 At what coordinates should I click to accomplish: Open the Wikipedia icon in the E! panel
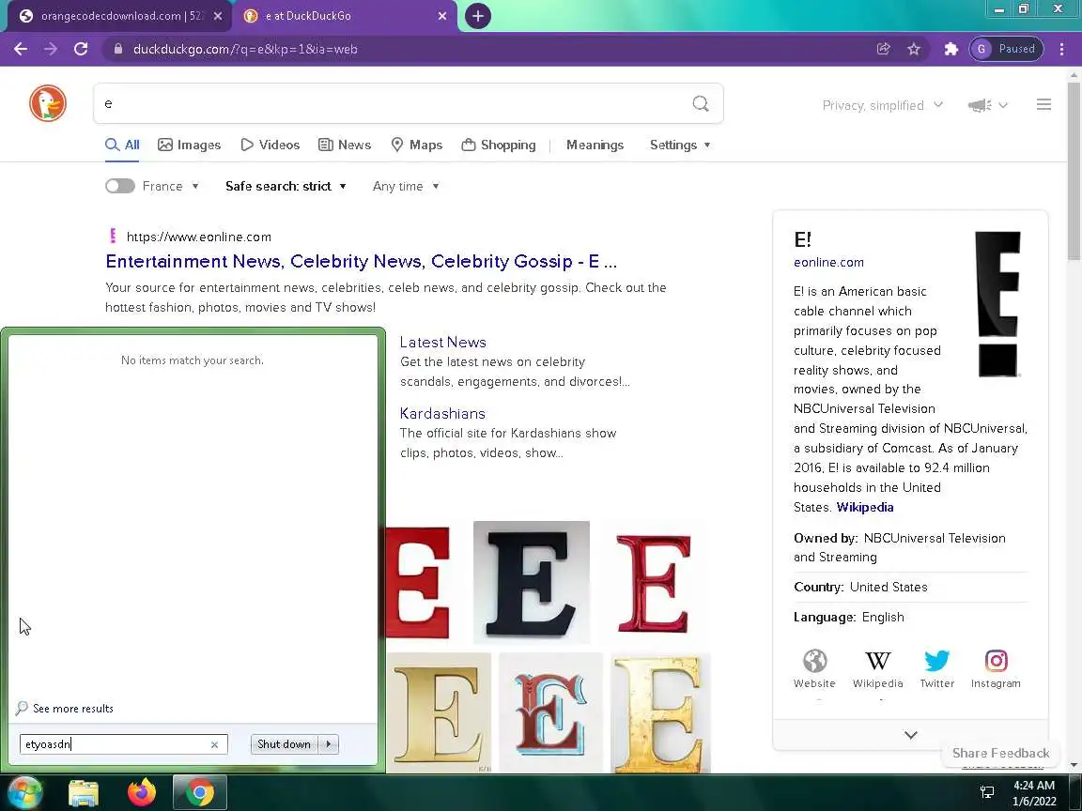tap(878, 668)
